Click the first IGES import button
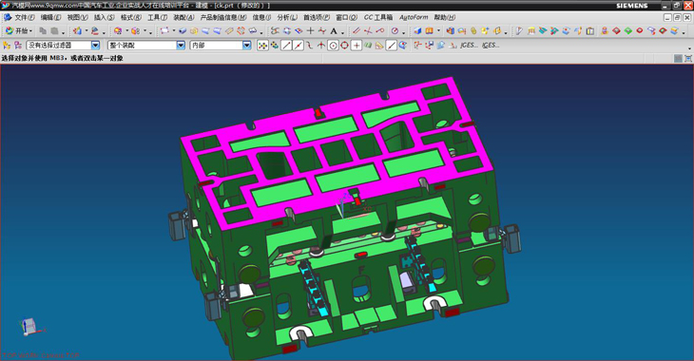 pos(469,46)
